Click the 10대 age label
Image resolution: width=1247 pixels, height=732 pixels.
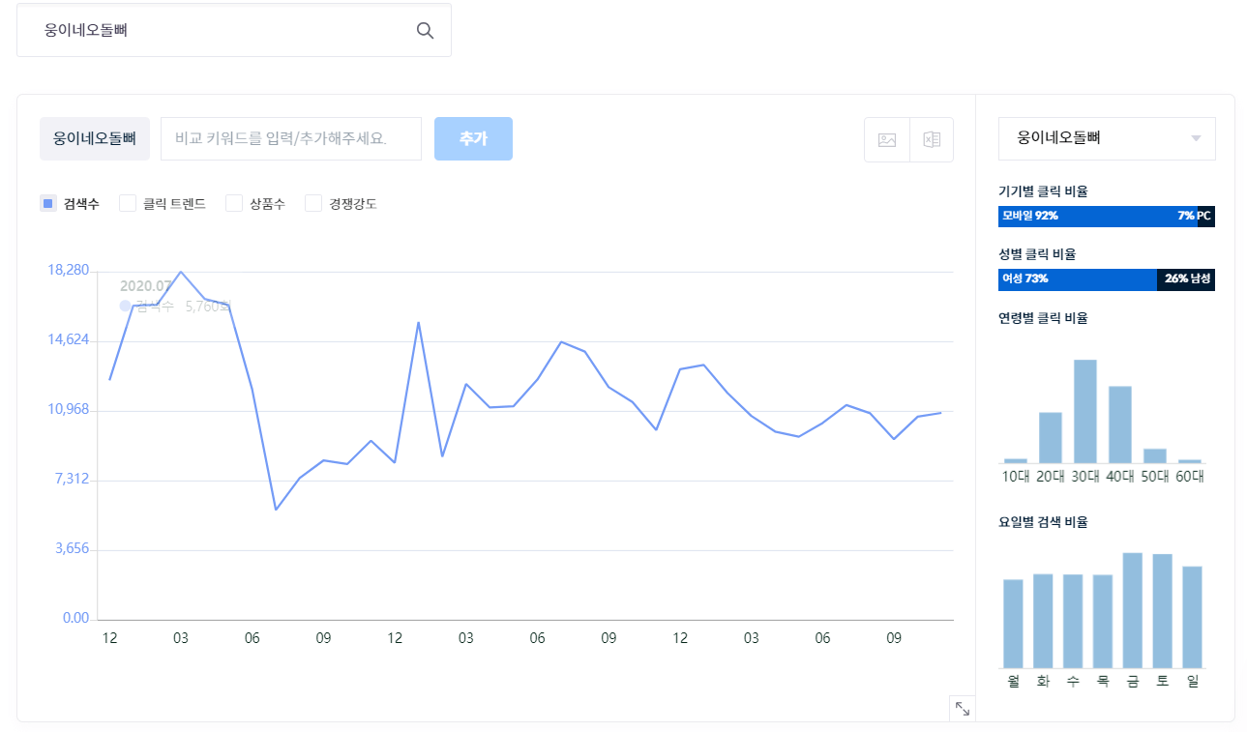(x=1016, y=476)
